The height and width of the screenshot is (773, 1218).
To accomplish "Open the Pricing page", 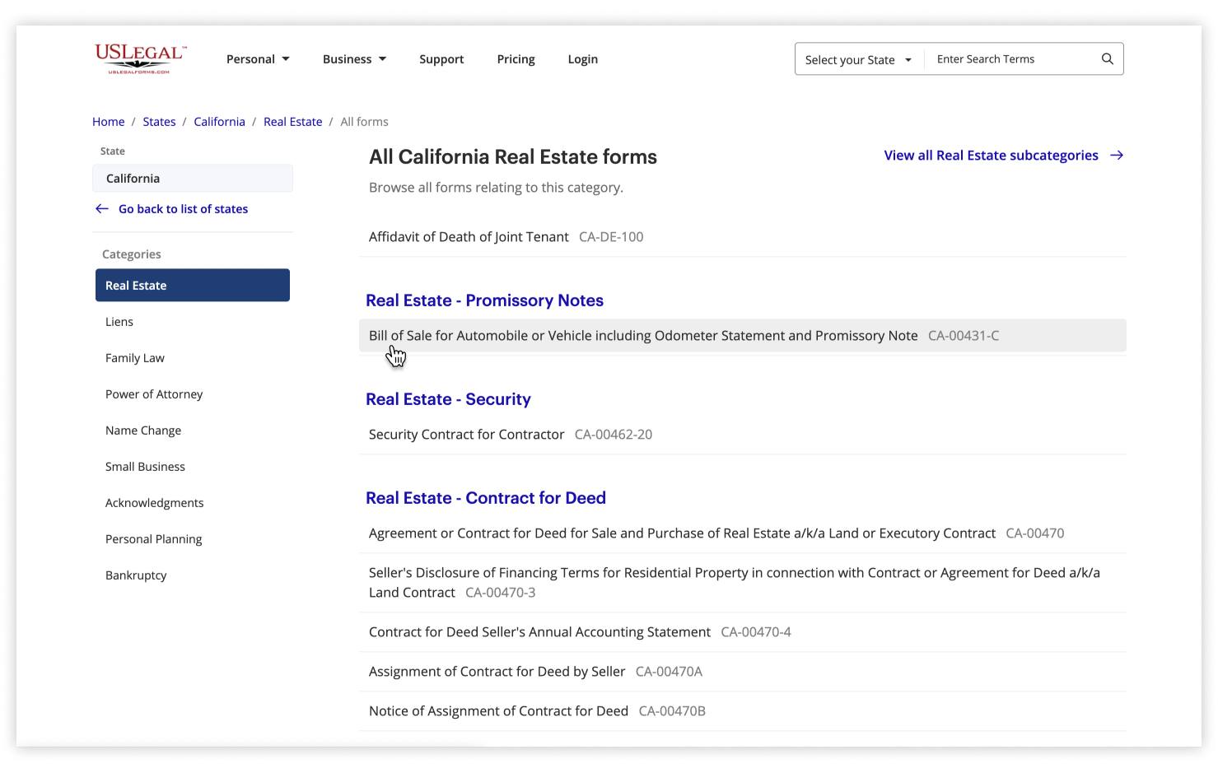I will (516, 58).
